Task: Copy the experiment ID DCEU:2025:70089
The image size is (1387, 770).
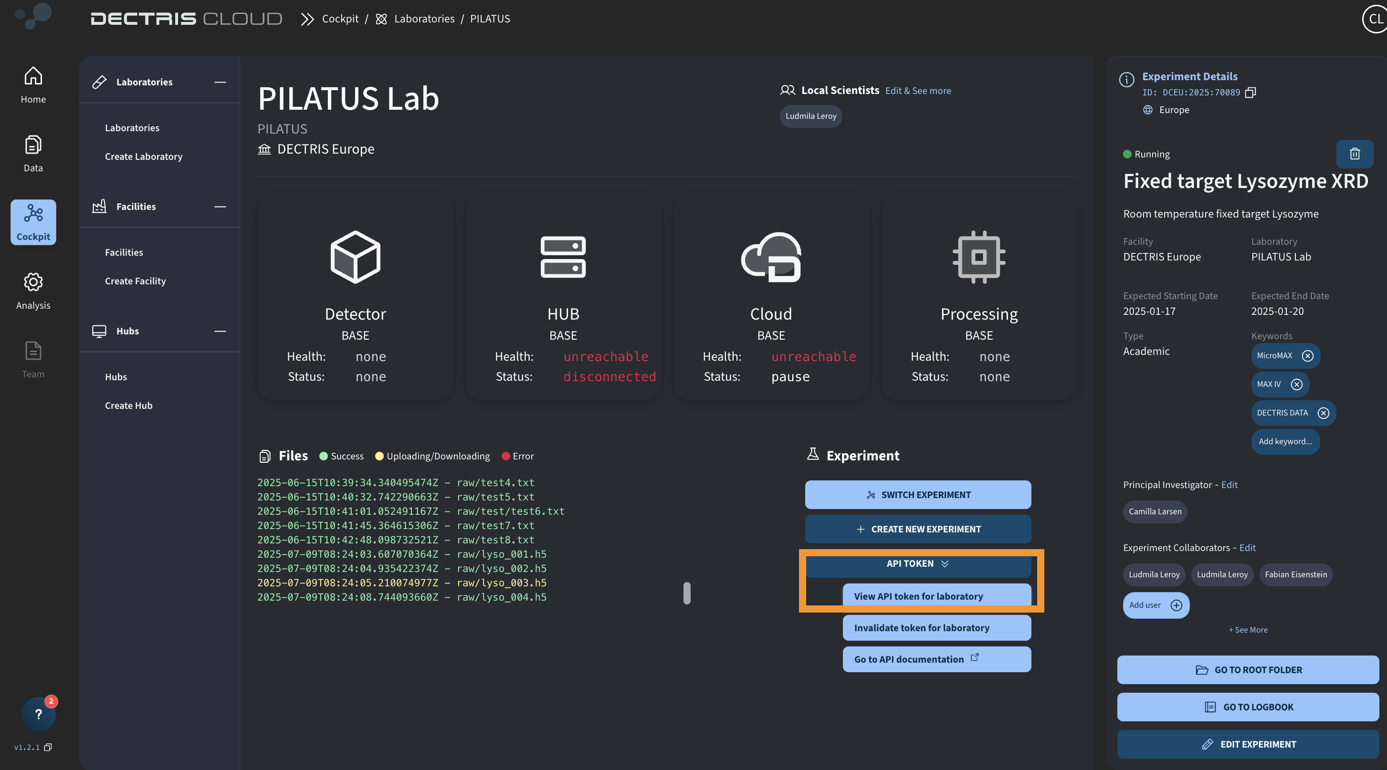Action: [x=1250, y=93]
